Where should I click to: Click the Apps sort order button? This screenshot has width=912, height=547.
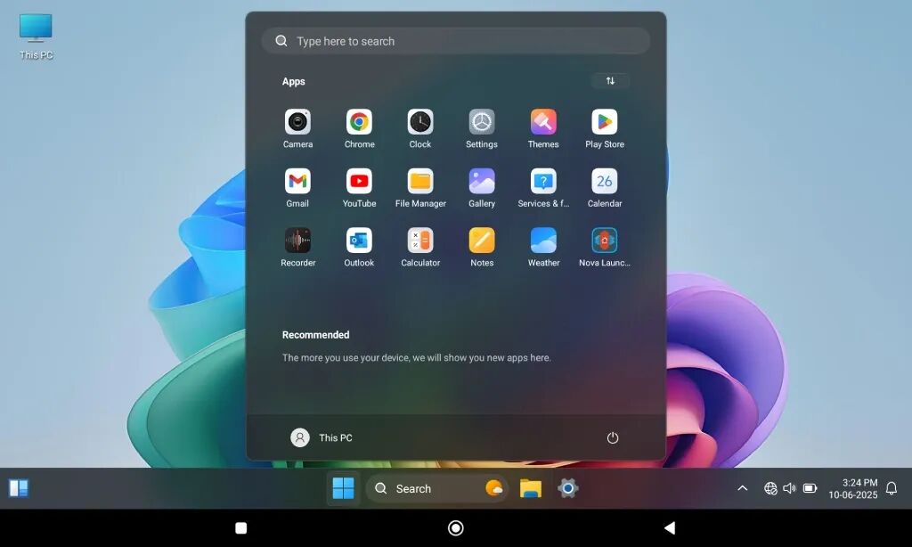pos(610,81)
